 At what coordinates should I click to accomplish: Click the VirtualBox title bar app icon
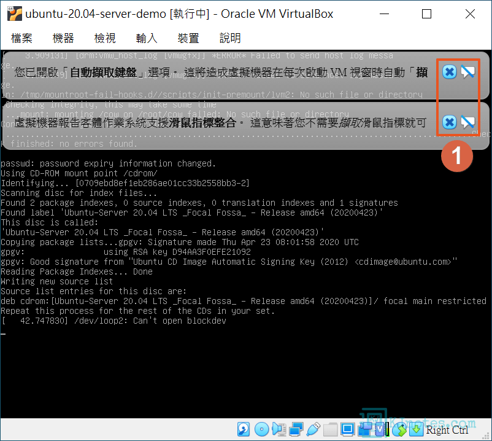click(15, 14)
